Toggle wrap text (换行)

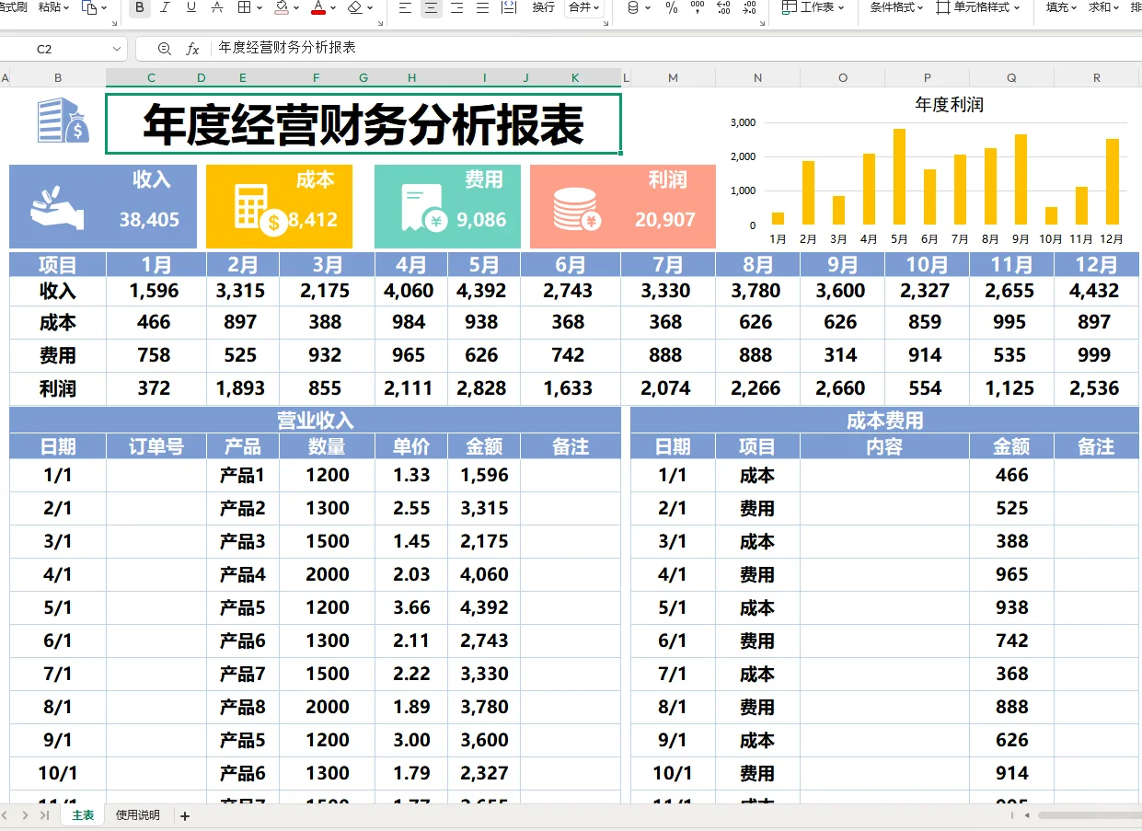tap(544, 7)
